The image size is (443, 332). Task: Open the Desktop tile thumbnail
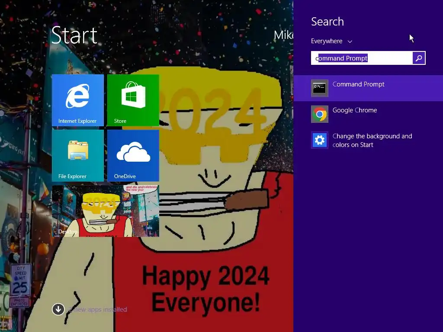click(x=106, y=211)
